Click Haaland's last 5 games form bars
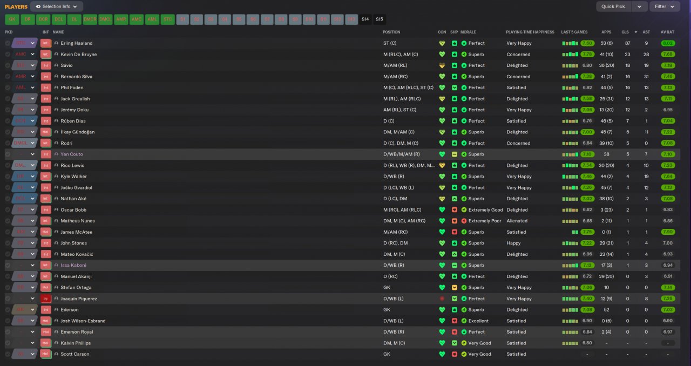Viewport: 691px width, 366px height. pos(570,43)
